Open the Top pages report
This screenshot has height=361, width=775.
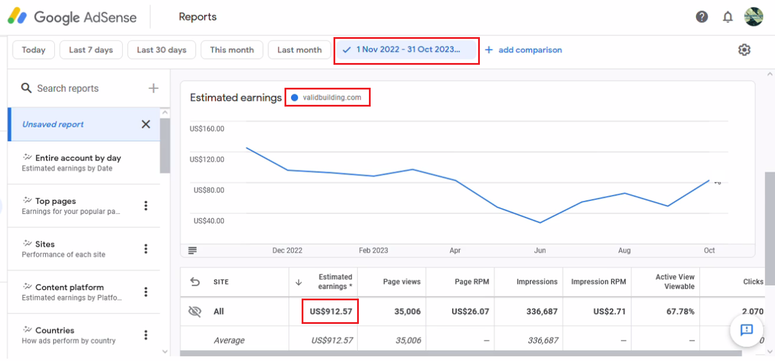point(84,206)
